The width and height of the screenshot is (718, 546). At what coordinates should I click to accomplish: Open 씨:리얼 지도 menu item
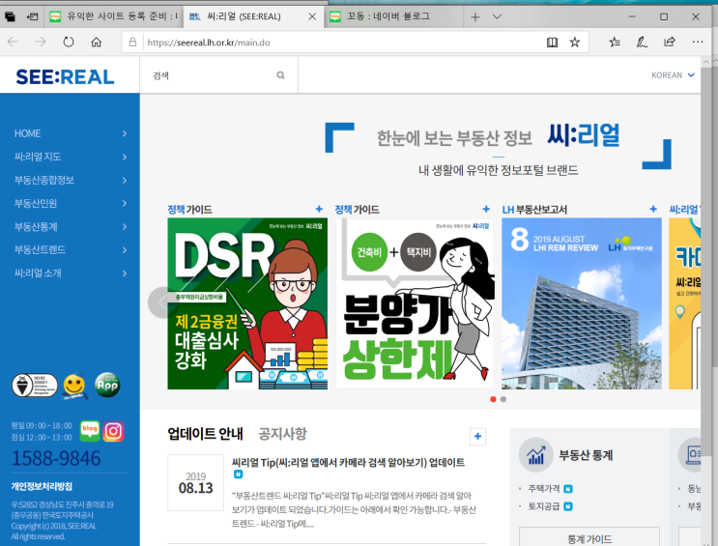38,157
